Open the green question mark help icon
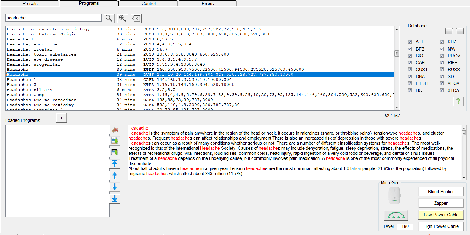Viewport: 470px width, 235px height. [x=458, y=101]
